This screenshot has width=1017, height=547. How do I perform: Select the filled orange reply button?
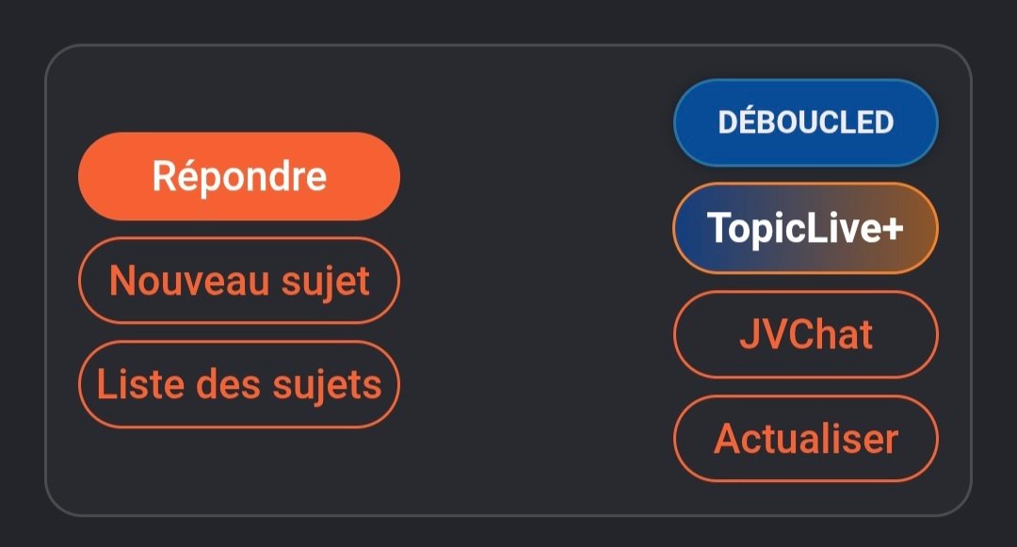tap(239, 177)
